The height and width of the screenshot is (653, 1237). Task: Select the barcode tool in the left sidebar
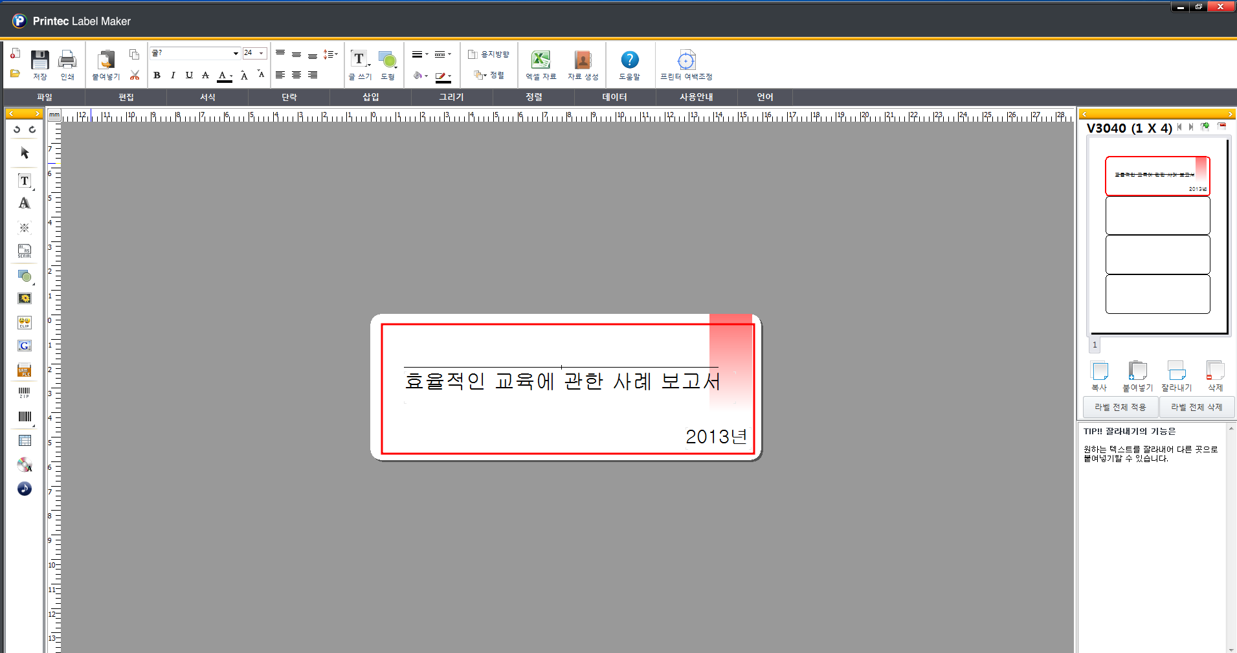click(24, 416)
